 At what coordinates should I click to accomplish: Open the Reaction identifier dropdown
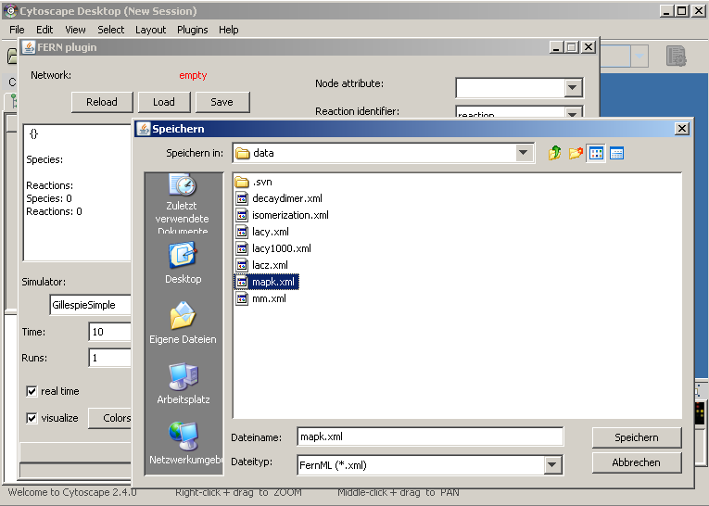coord(573,113)
